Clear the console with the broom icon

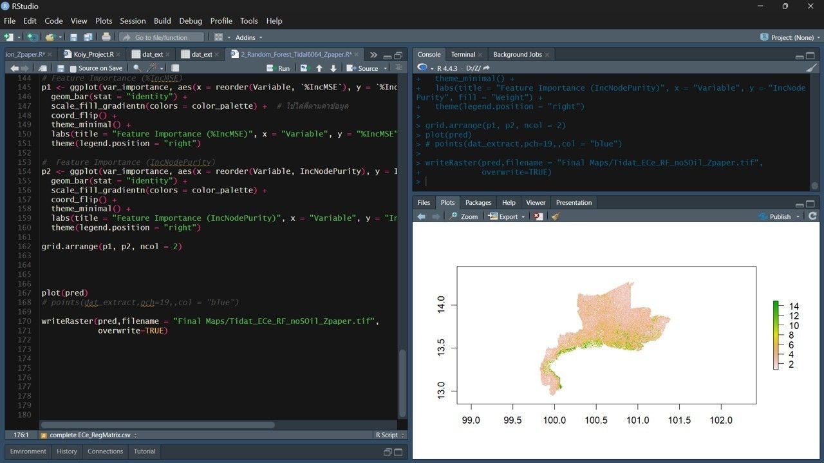point(811,68)
